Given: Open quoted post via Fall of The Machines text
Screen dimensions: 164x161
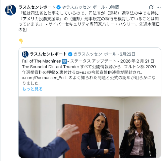Looking at the screenshot, I should pyautogui.click(x=41, y=61).
